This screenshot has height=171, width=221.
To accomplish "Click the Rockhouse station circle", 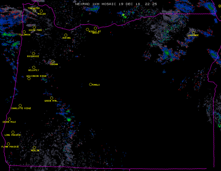I will [x=33, y=53].
